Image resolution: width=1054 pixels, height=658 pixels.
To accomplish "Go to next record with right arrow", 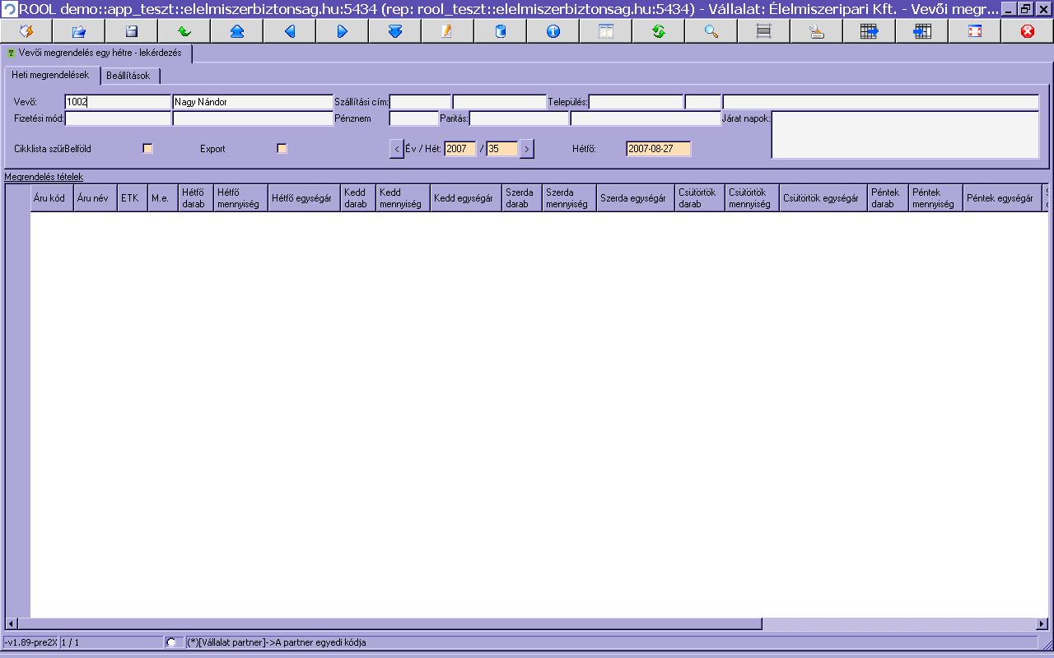I will (x=343, y=31).
